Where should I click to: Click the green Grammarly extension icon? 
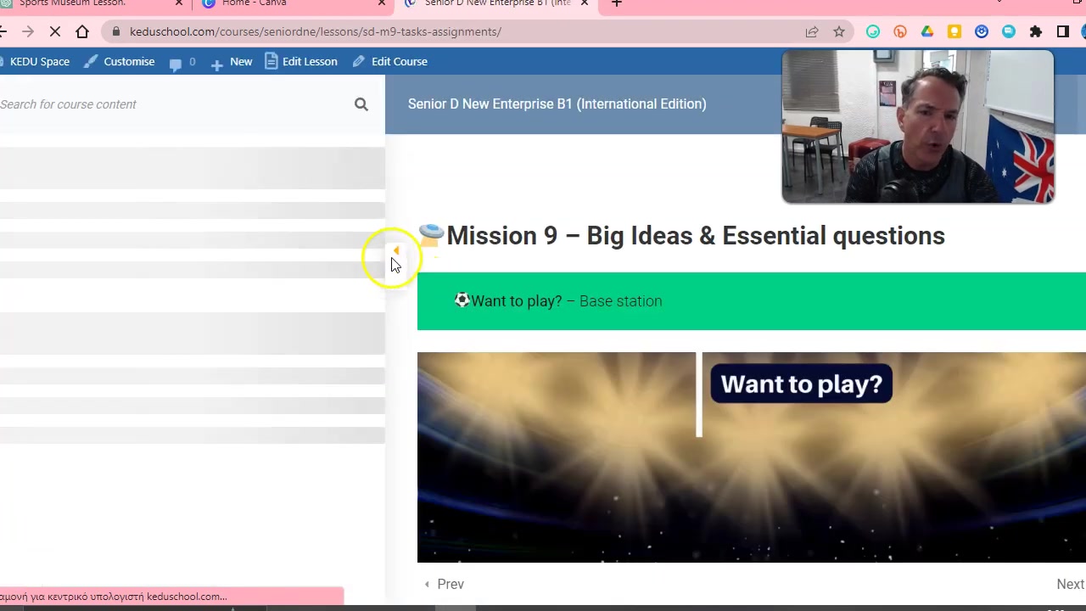873,31
